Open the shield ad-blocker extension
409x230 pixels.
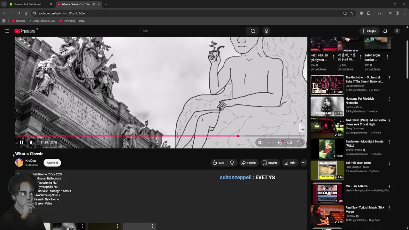[x=361, y=13]
